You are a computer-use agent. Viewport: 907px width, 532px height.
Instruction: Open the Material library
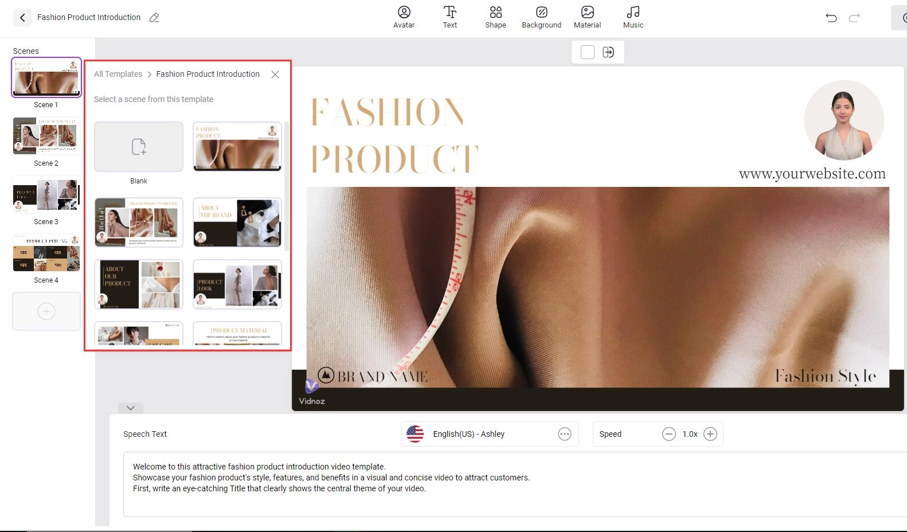pos(587,17)
